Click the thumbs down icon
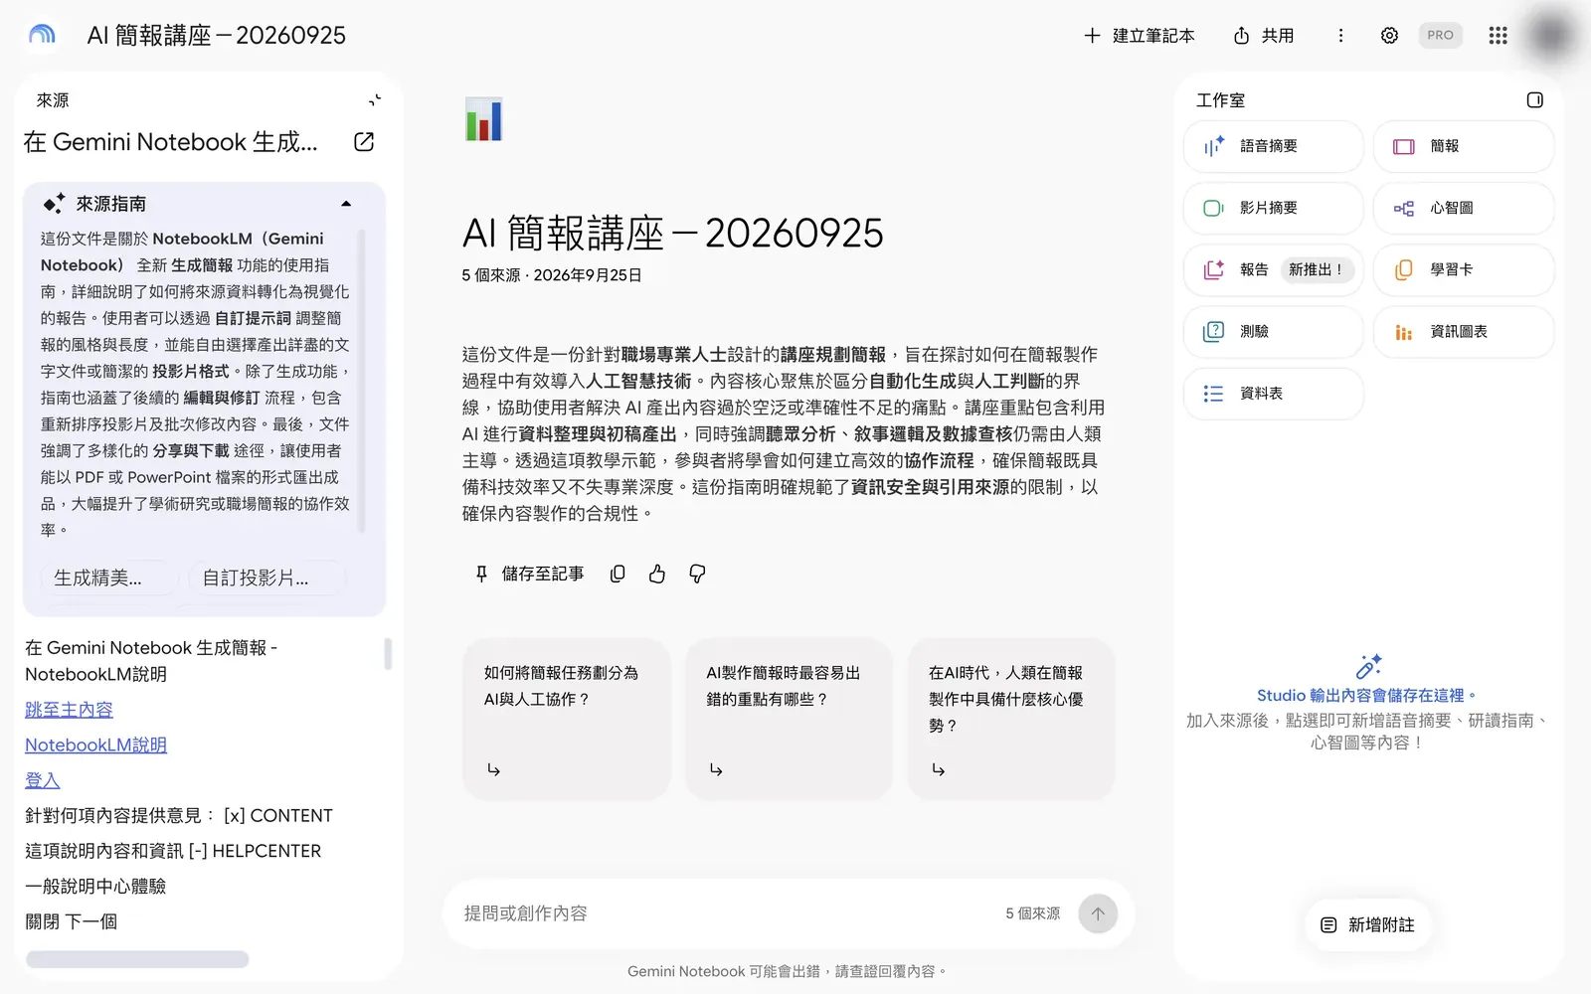Screen dimensions: 1591x994 coord(697,574)
